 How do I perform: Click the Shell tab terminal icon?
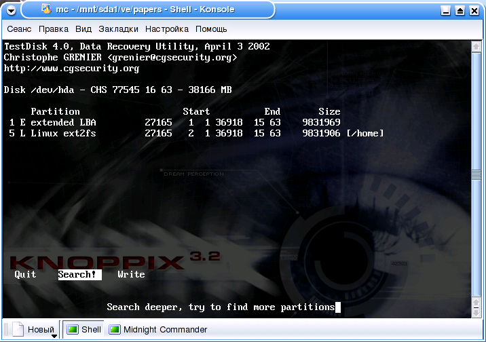[73, 329]
